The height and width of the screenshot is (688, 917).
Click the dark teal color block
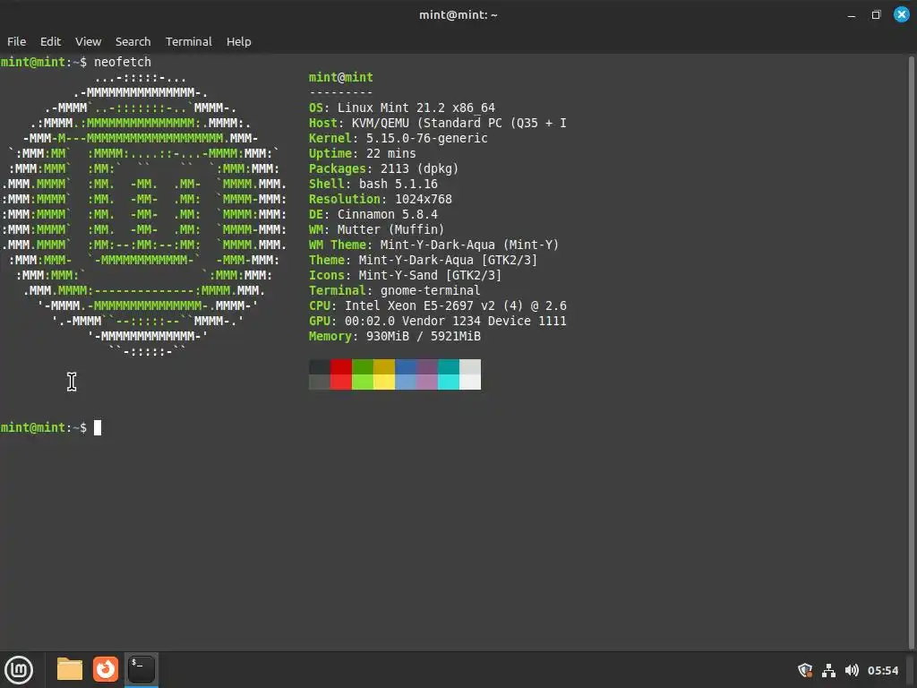click(x=449, y=366)
